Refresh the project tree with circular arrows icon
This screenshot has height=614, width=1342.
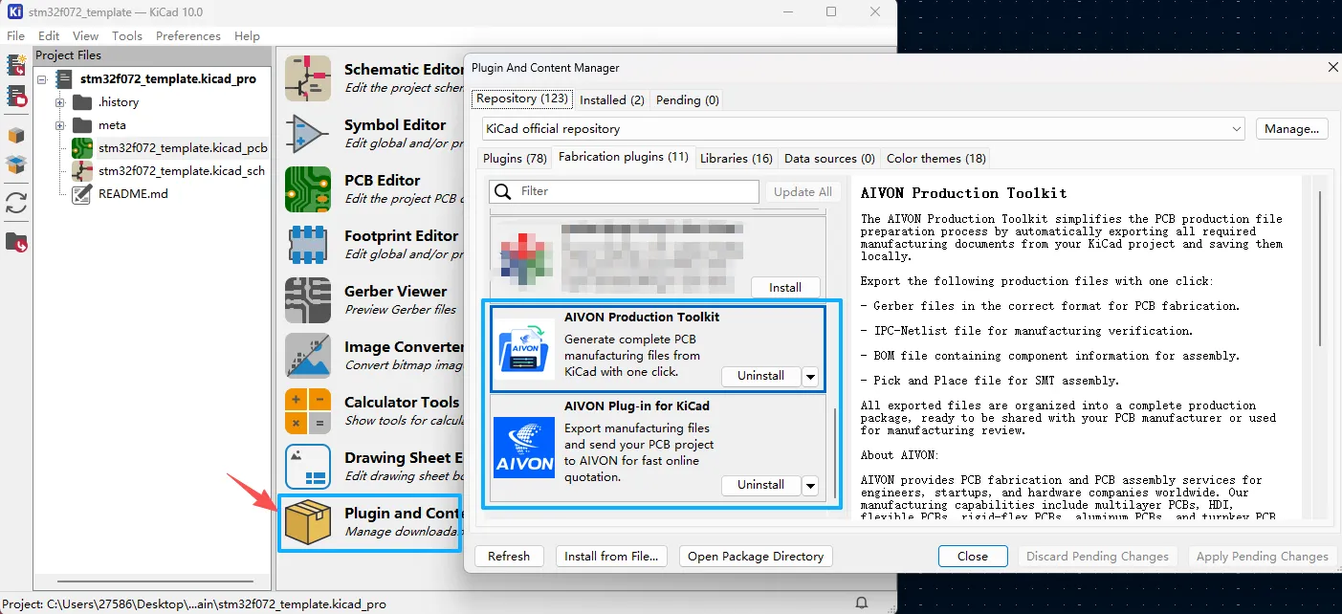(x=16, y=203)
